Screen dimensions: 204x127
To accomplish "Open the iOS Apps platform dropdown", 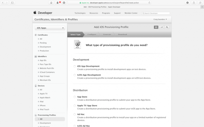I will click(50, 28).
